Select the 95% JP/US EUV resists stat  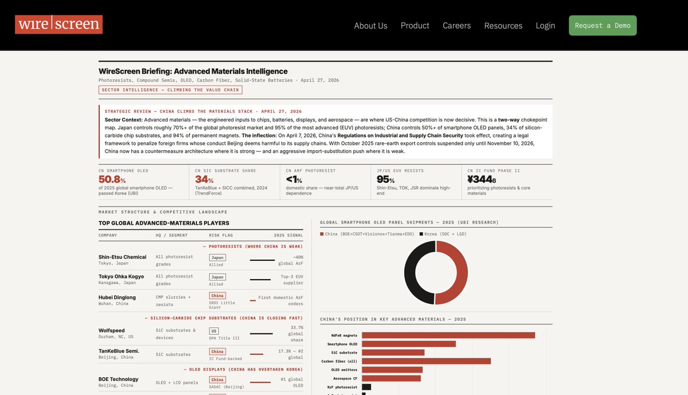pyautogui.click(x=416, y=182)
